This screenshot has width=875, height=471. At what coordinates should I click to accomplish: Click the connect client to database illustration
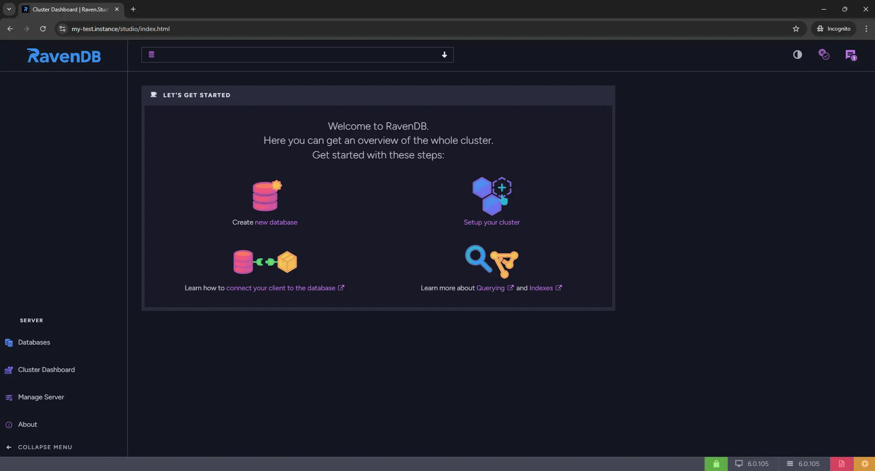coord(265,262)
